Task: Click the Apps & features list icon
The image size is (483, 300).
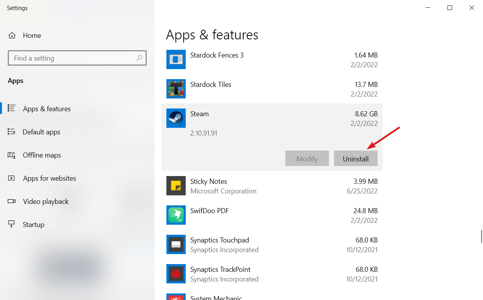Action: 12,108
